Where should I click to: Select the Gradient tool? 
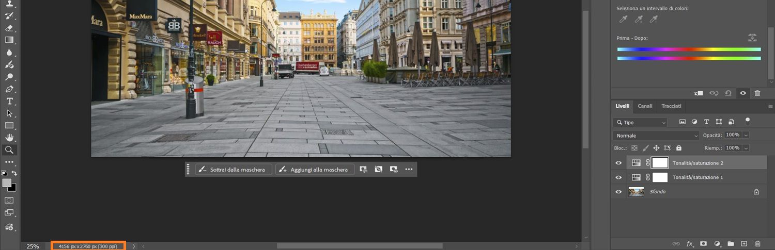point(9,40)
